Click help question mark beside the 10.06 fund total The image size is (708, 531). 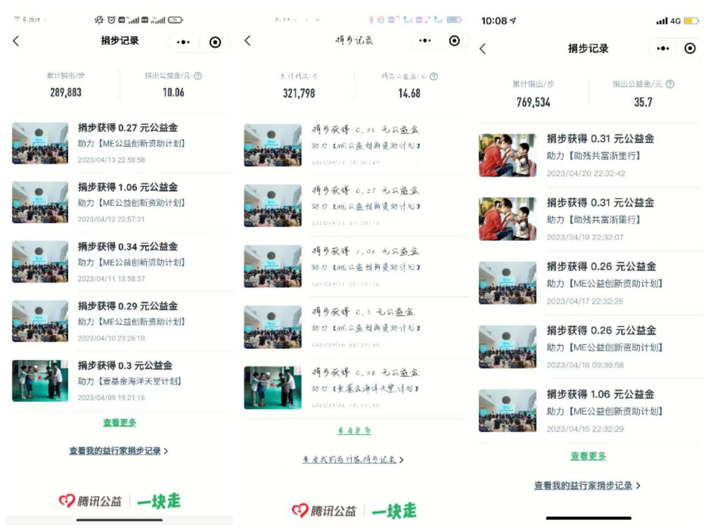(x=197, y=76)
